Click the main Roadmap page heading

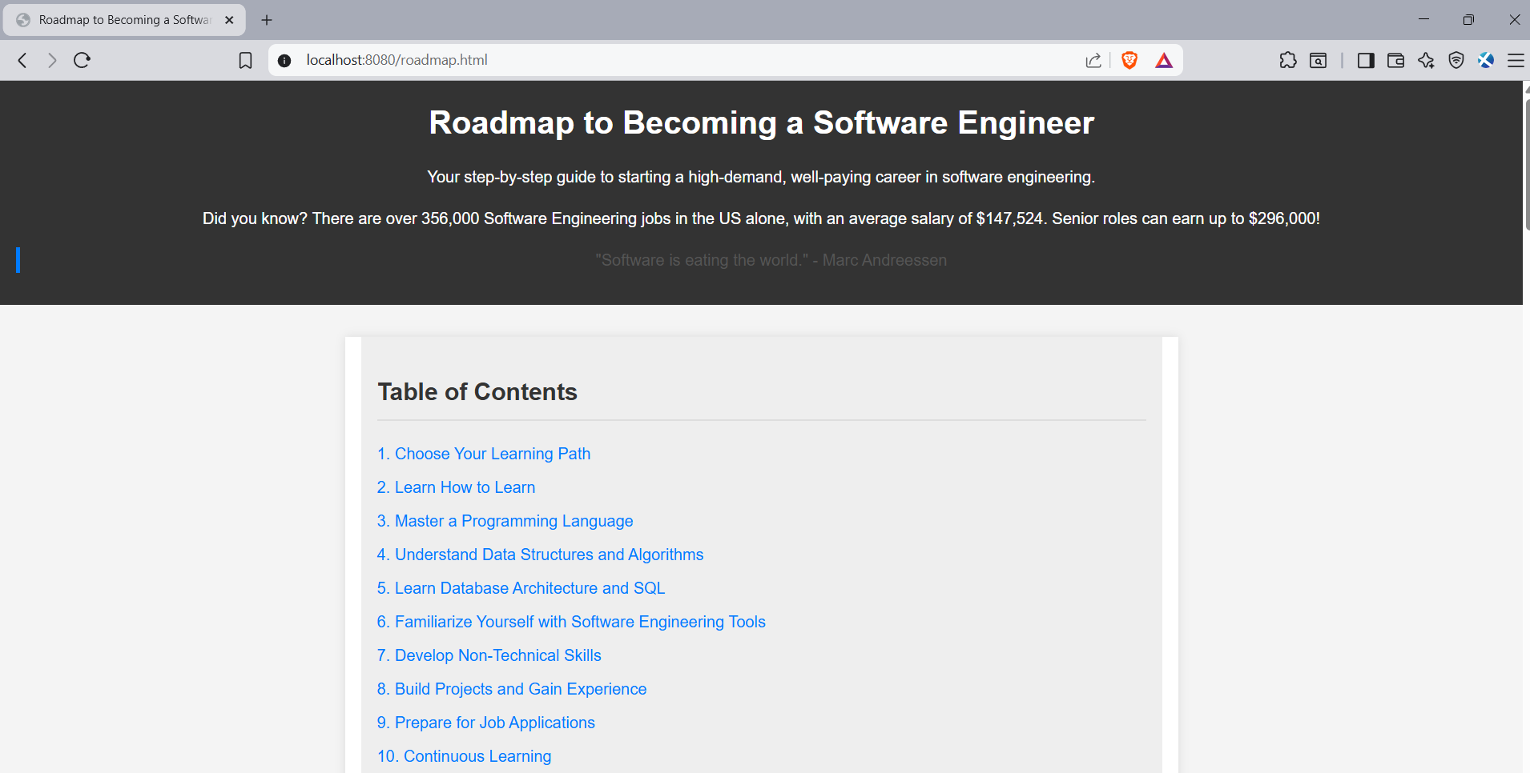pyautogui.click(x=761, y=122)
